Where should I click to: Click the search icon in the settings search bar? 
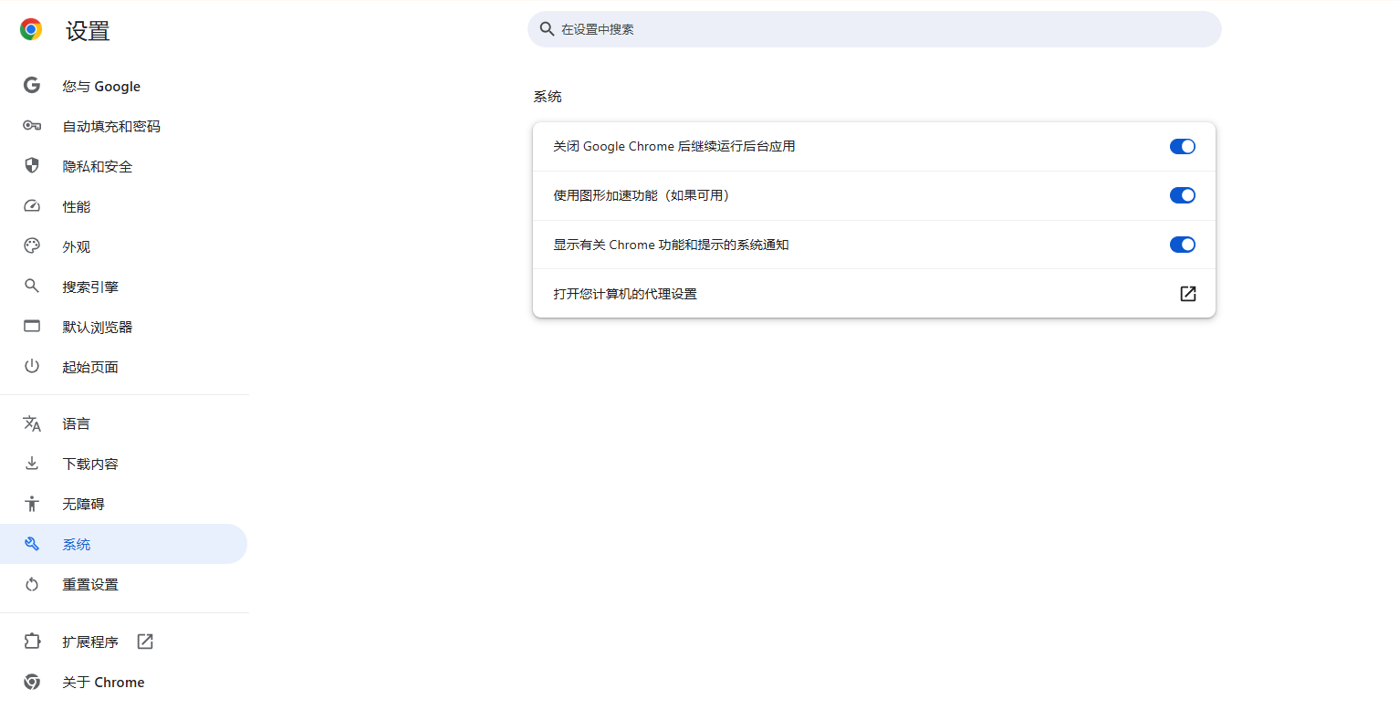tap(547, 29)
